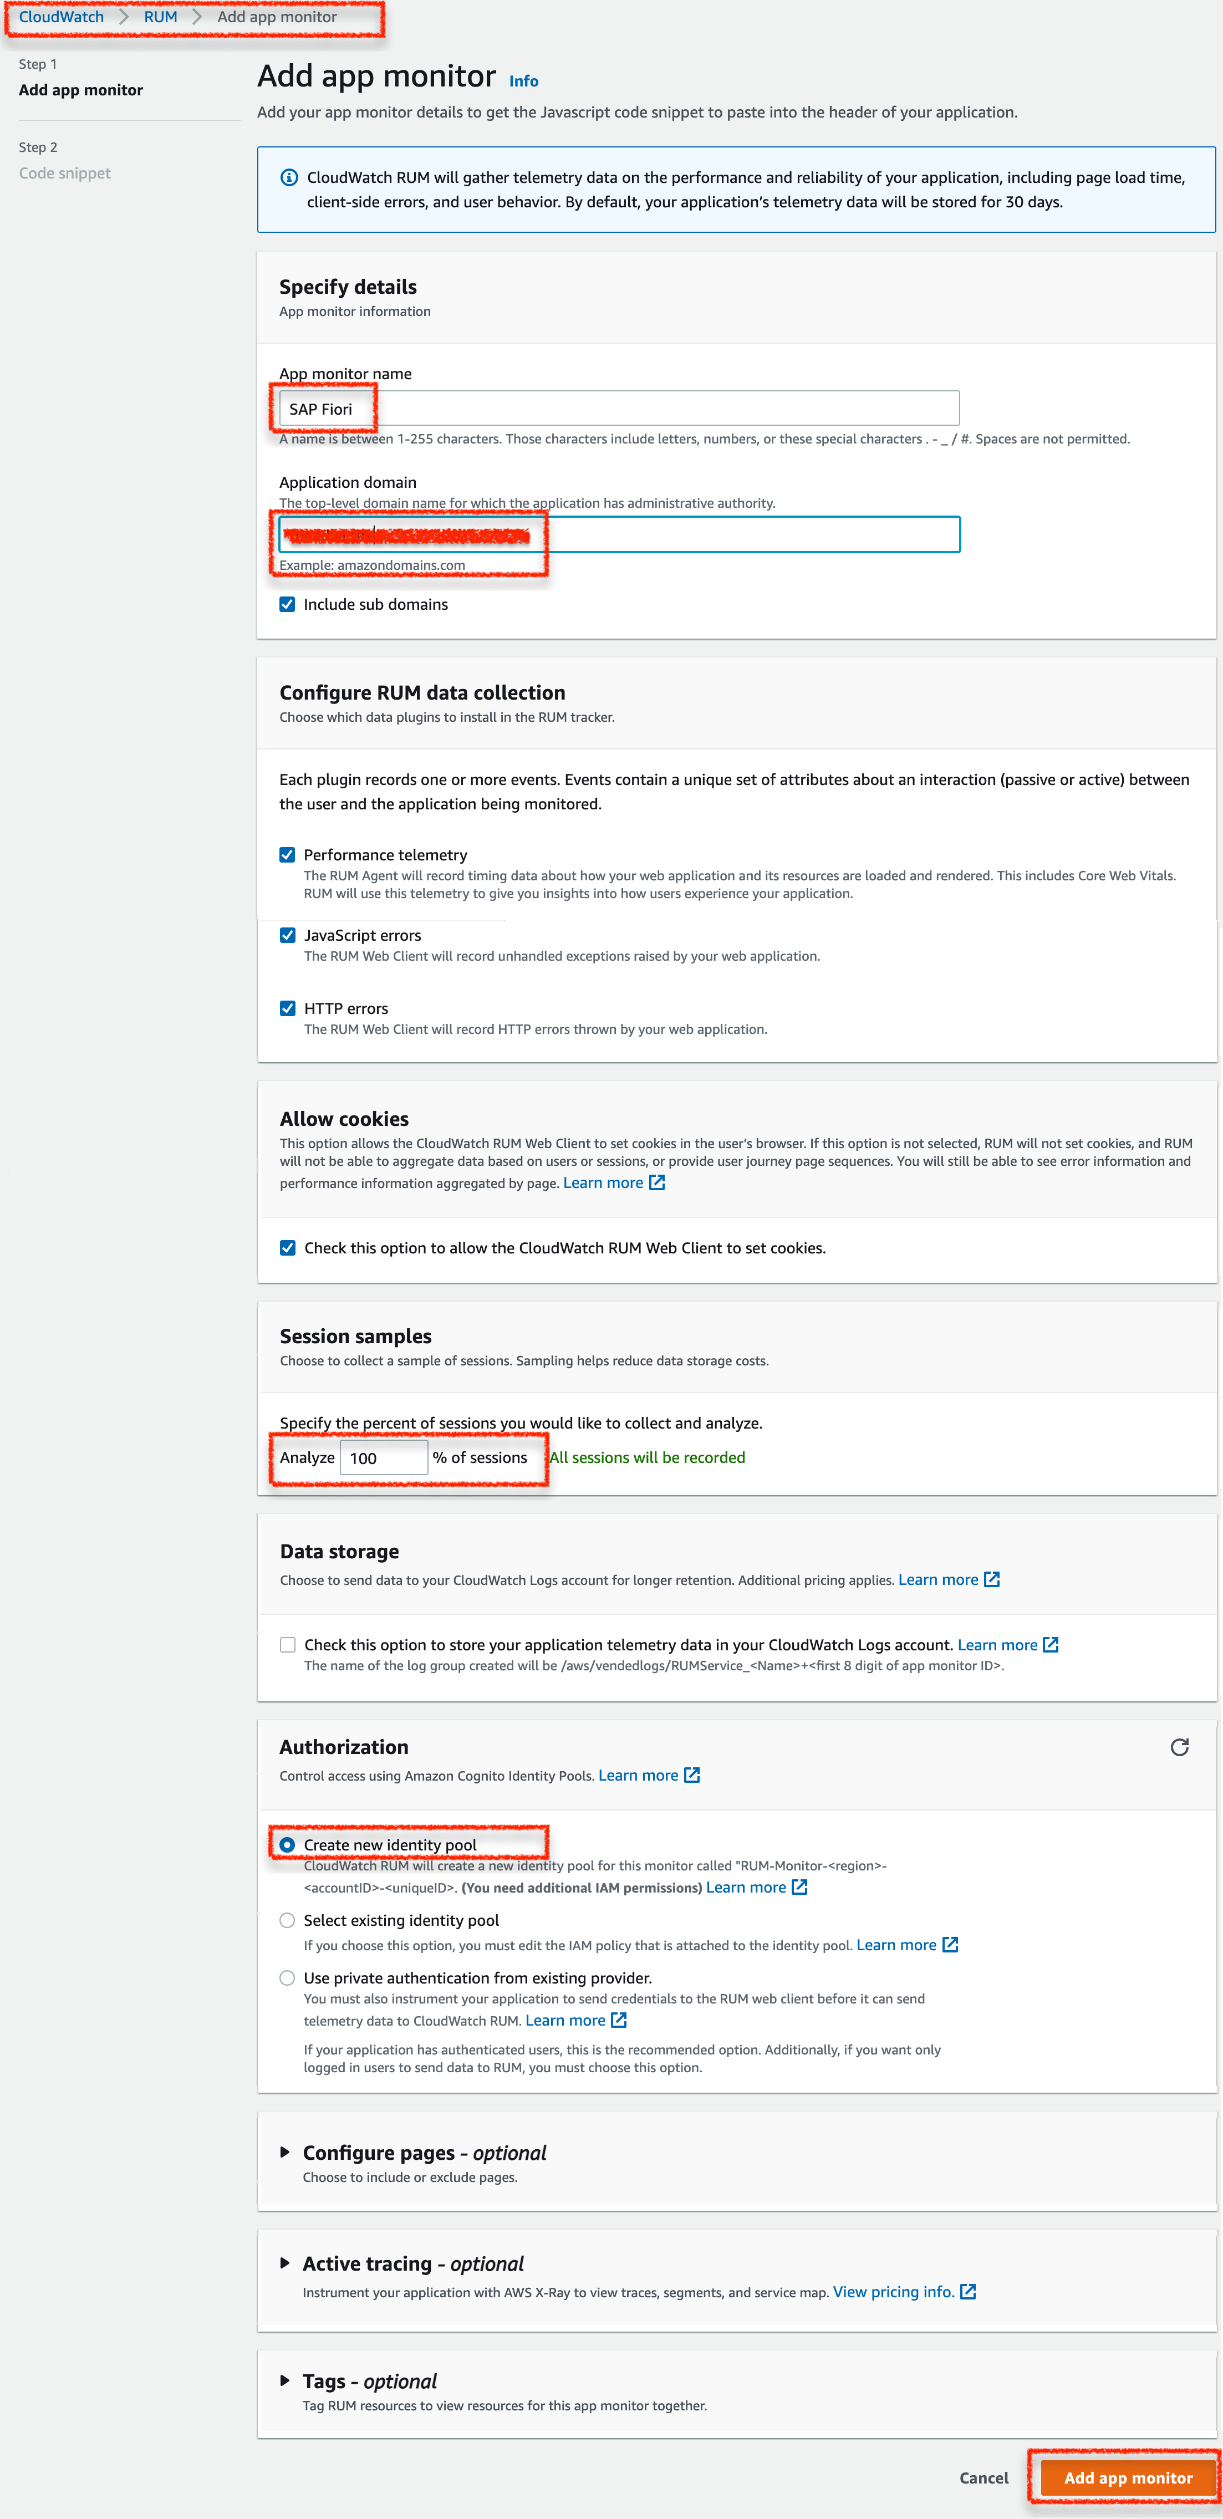Open IAM permissions Learn more external link
The height and width of the screenshot is (2519, 1223).
(799, 1887)
